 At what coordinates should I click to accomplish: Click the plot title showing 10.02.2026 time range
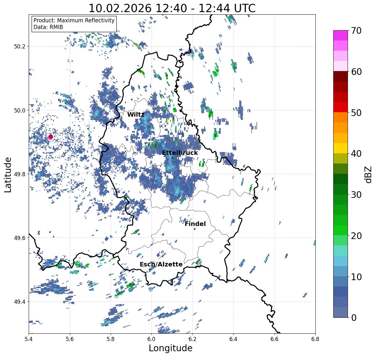pyautogui.click(x=172, y=8)
